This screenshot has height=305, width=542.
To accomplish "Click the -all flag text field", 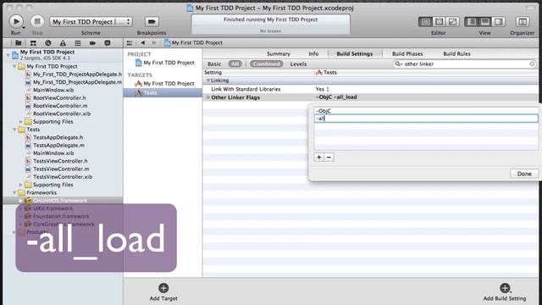I will click(x=426, y=119).
